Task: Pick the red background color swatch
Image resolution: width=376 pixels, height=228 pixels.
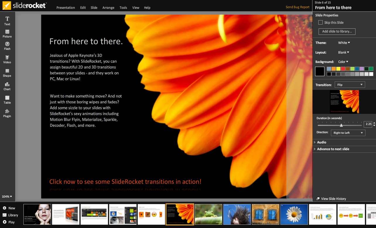Action: click(x=343, y=69)
